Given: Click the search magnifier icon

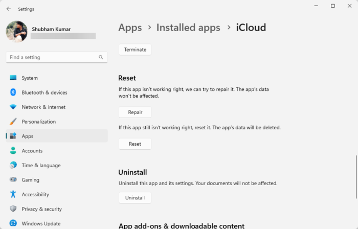Looking at the screenshot, I should point(101,57).
